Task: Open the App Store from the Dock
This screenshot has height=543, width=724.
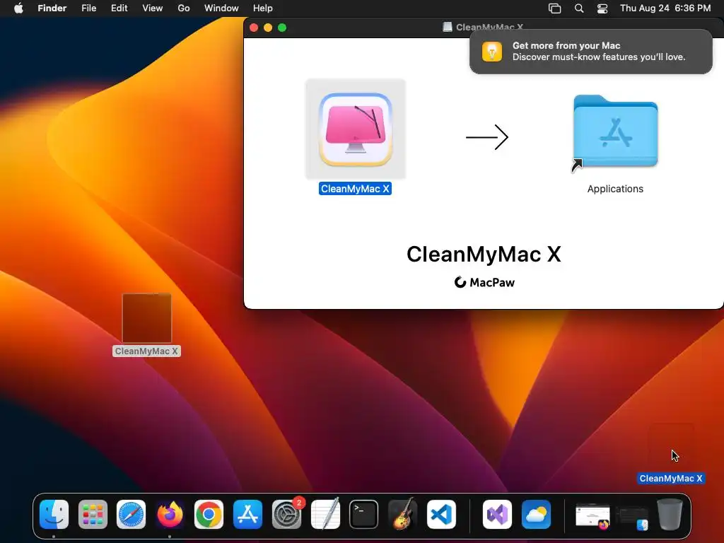Action: coord(247,515)
